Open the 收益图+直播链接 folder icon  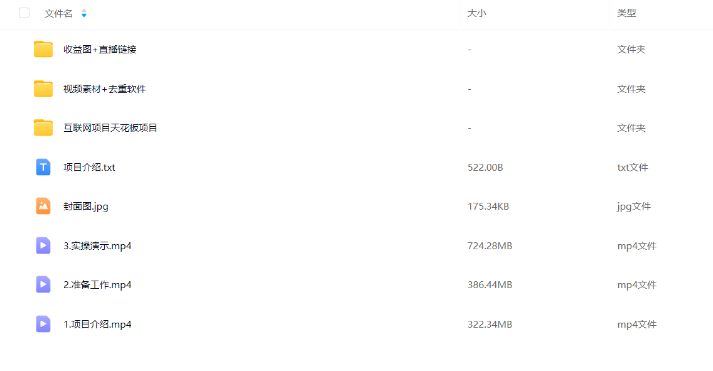coord(43,49)
